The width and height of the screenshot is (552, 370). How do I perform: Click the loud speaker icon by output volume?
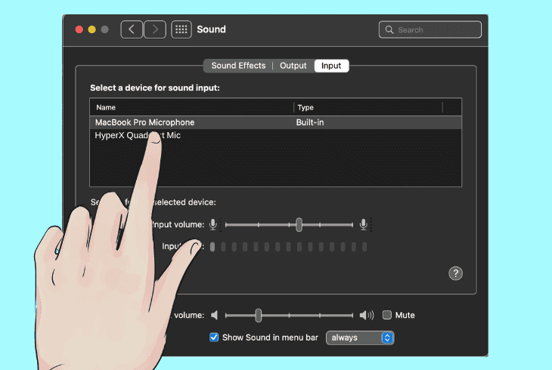pyautogui.click(x=367, y=315)
